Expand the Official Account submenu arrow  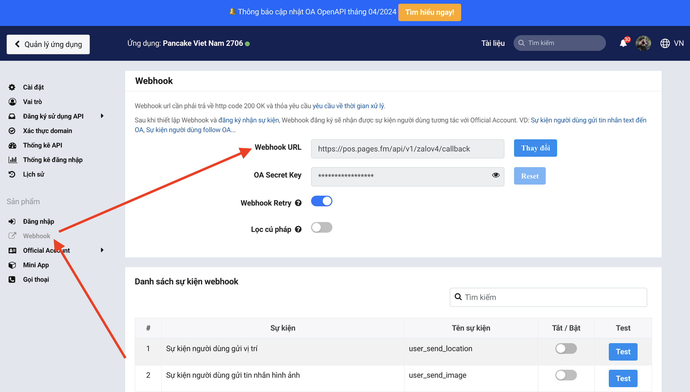click(102, 250)
